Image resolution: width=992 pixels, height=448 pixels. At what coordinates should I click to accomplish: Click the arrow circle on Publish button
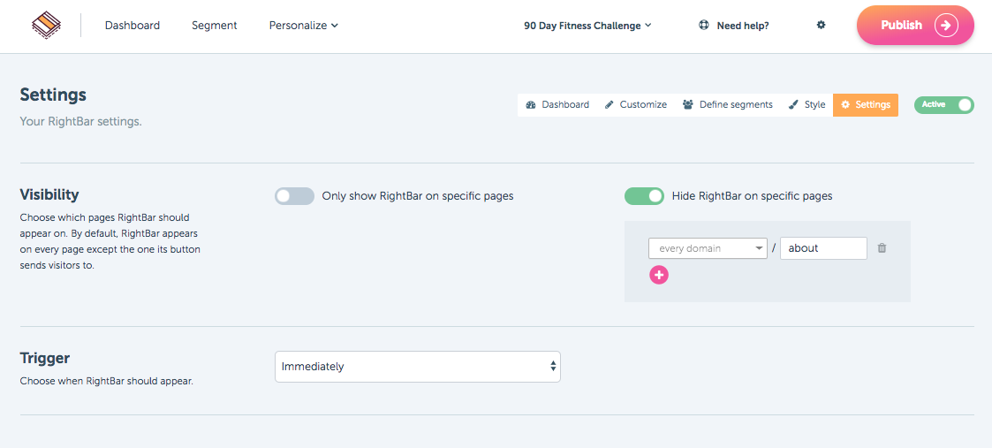tap(946, 26)
